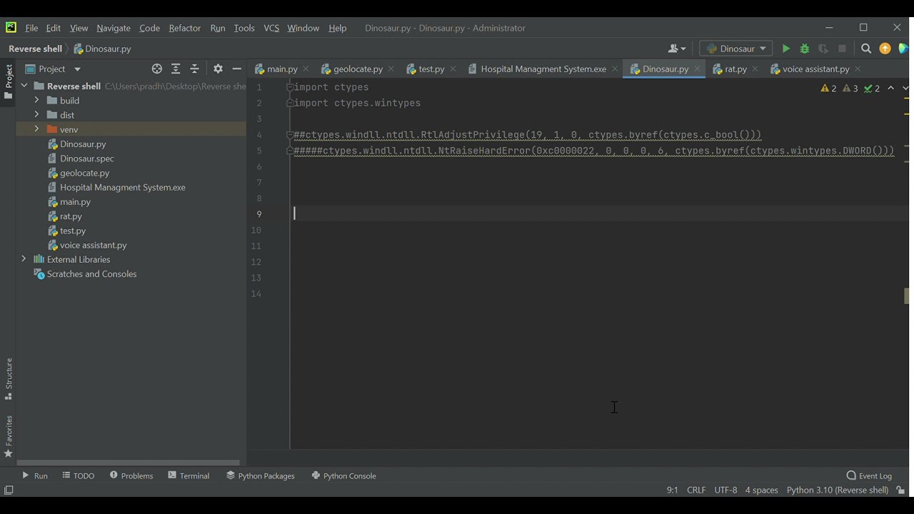Toggle the Project side tab

[x=9, y=82]
